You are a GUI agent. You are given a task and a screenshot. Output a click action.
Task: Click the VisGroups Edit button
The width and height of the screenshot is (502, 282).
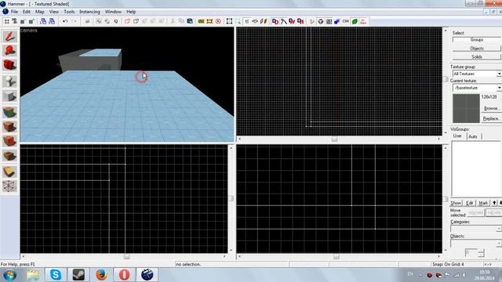(x=469, y=203)
